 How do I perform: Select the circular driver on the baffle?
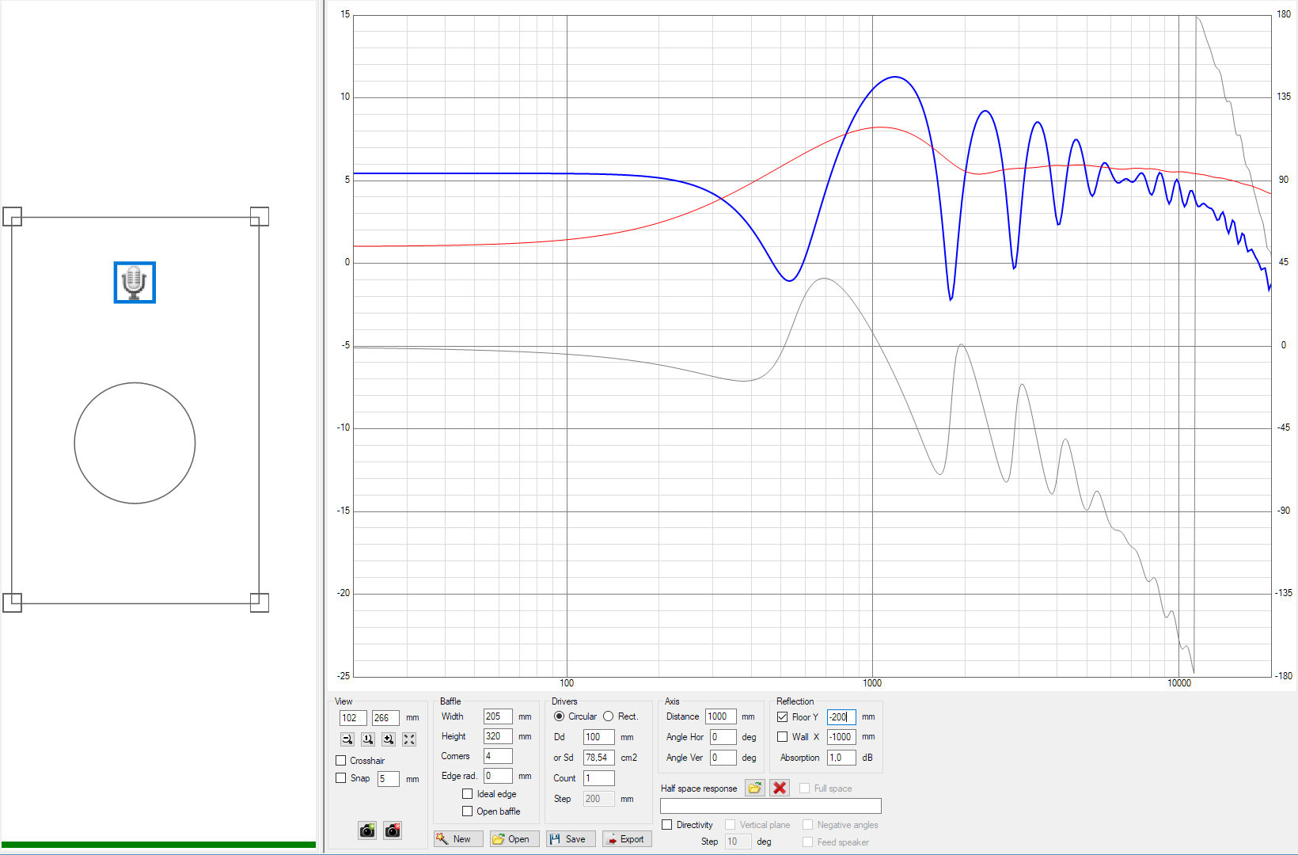pyautogui.click(x=135, y=443)
